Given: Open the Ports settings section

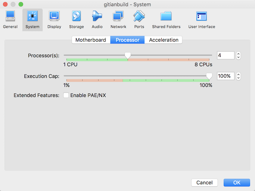Looking at the screenshot, I should pos(139,19).
